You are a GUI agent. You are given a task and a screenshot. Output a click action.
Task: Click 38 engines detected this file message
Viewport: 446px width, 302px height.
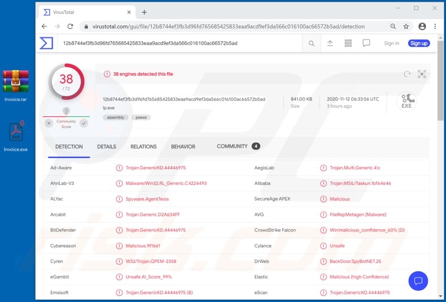pyautogui.click(x=143, y=74)
